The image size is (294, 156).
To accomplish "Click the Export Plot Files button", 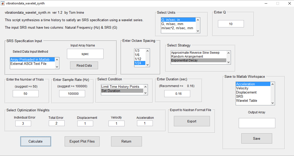I will click(82, 141).
